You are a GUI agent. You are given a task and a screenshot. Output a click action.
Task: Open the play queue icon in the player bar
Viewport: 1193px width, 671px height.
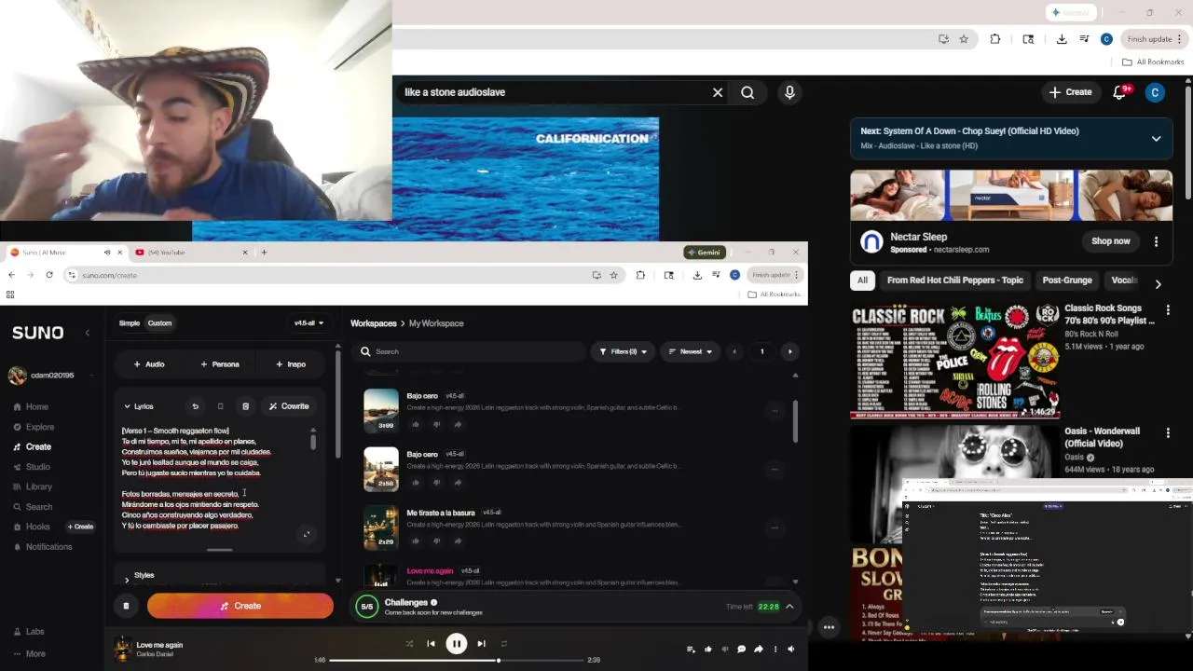click(x=691, y=649)
